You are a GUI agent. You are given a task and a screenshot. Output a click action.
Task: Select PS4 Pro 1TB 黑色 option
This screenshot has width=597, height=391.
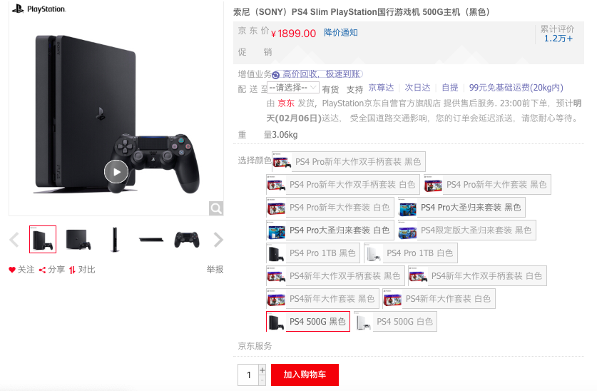313,253
